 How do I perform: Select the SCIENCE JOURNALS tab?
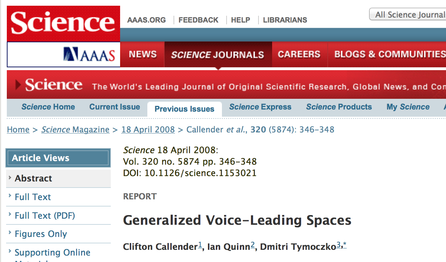(218, 55)
